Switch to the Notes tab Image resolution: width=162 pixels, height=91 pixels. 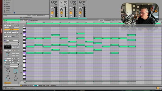point(101,20)
